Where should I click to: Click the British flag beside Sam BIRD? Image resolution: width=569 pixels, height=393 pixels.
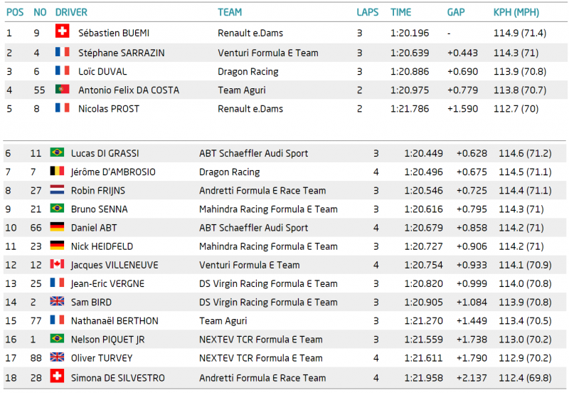57,300
